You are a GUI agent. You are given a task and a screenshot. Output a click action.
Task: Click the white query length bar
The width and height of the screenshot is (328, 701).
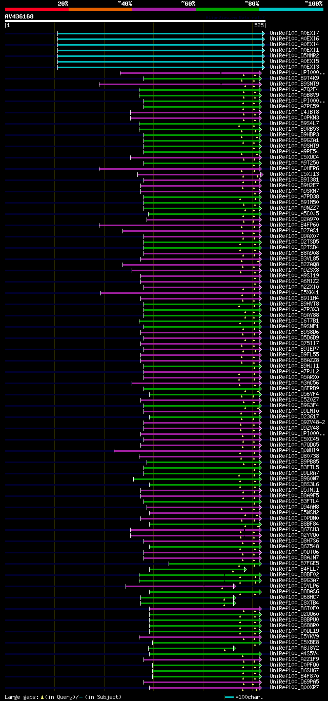[135, 21]
